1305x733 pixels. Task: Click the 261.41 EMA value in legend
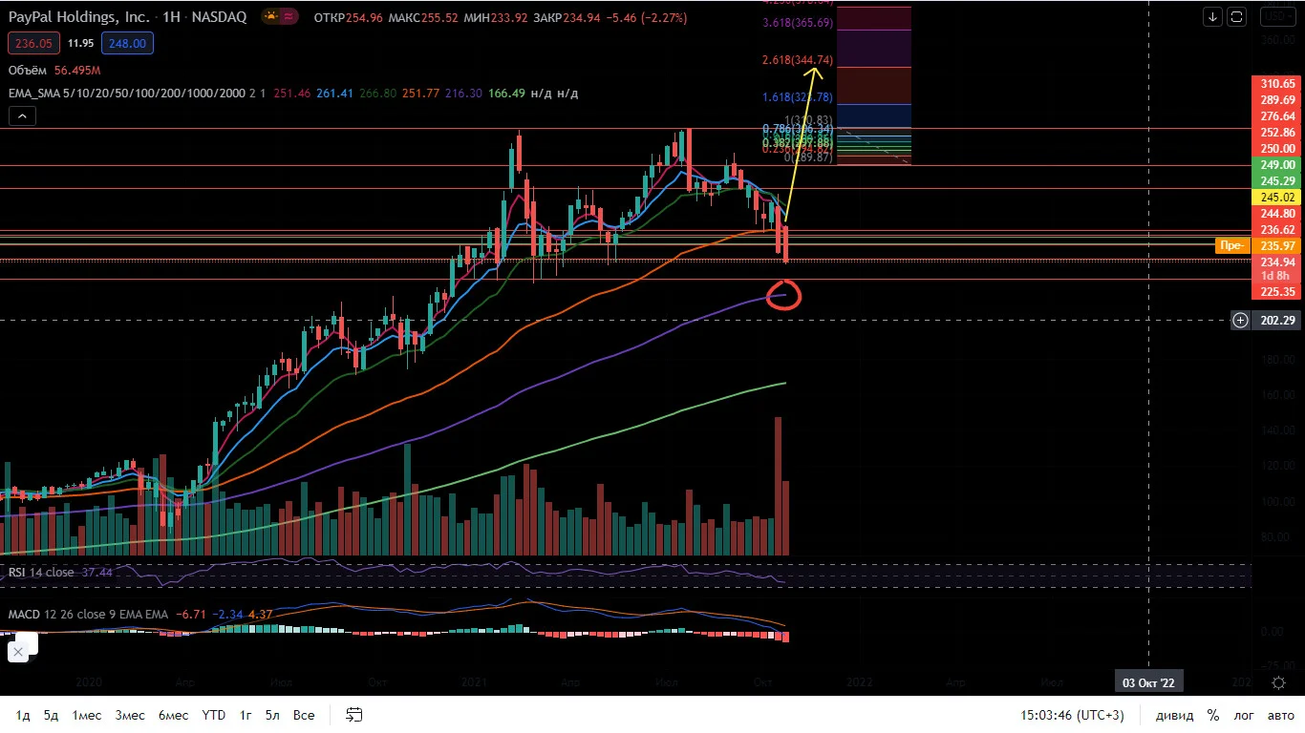[x=335, y=94]
